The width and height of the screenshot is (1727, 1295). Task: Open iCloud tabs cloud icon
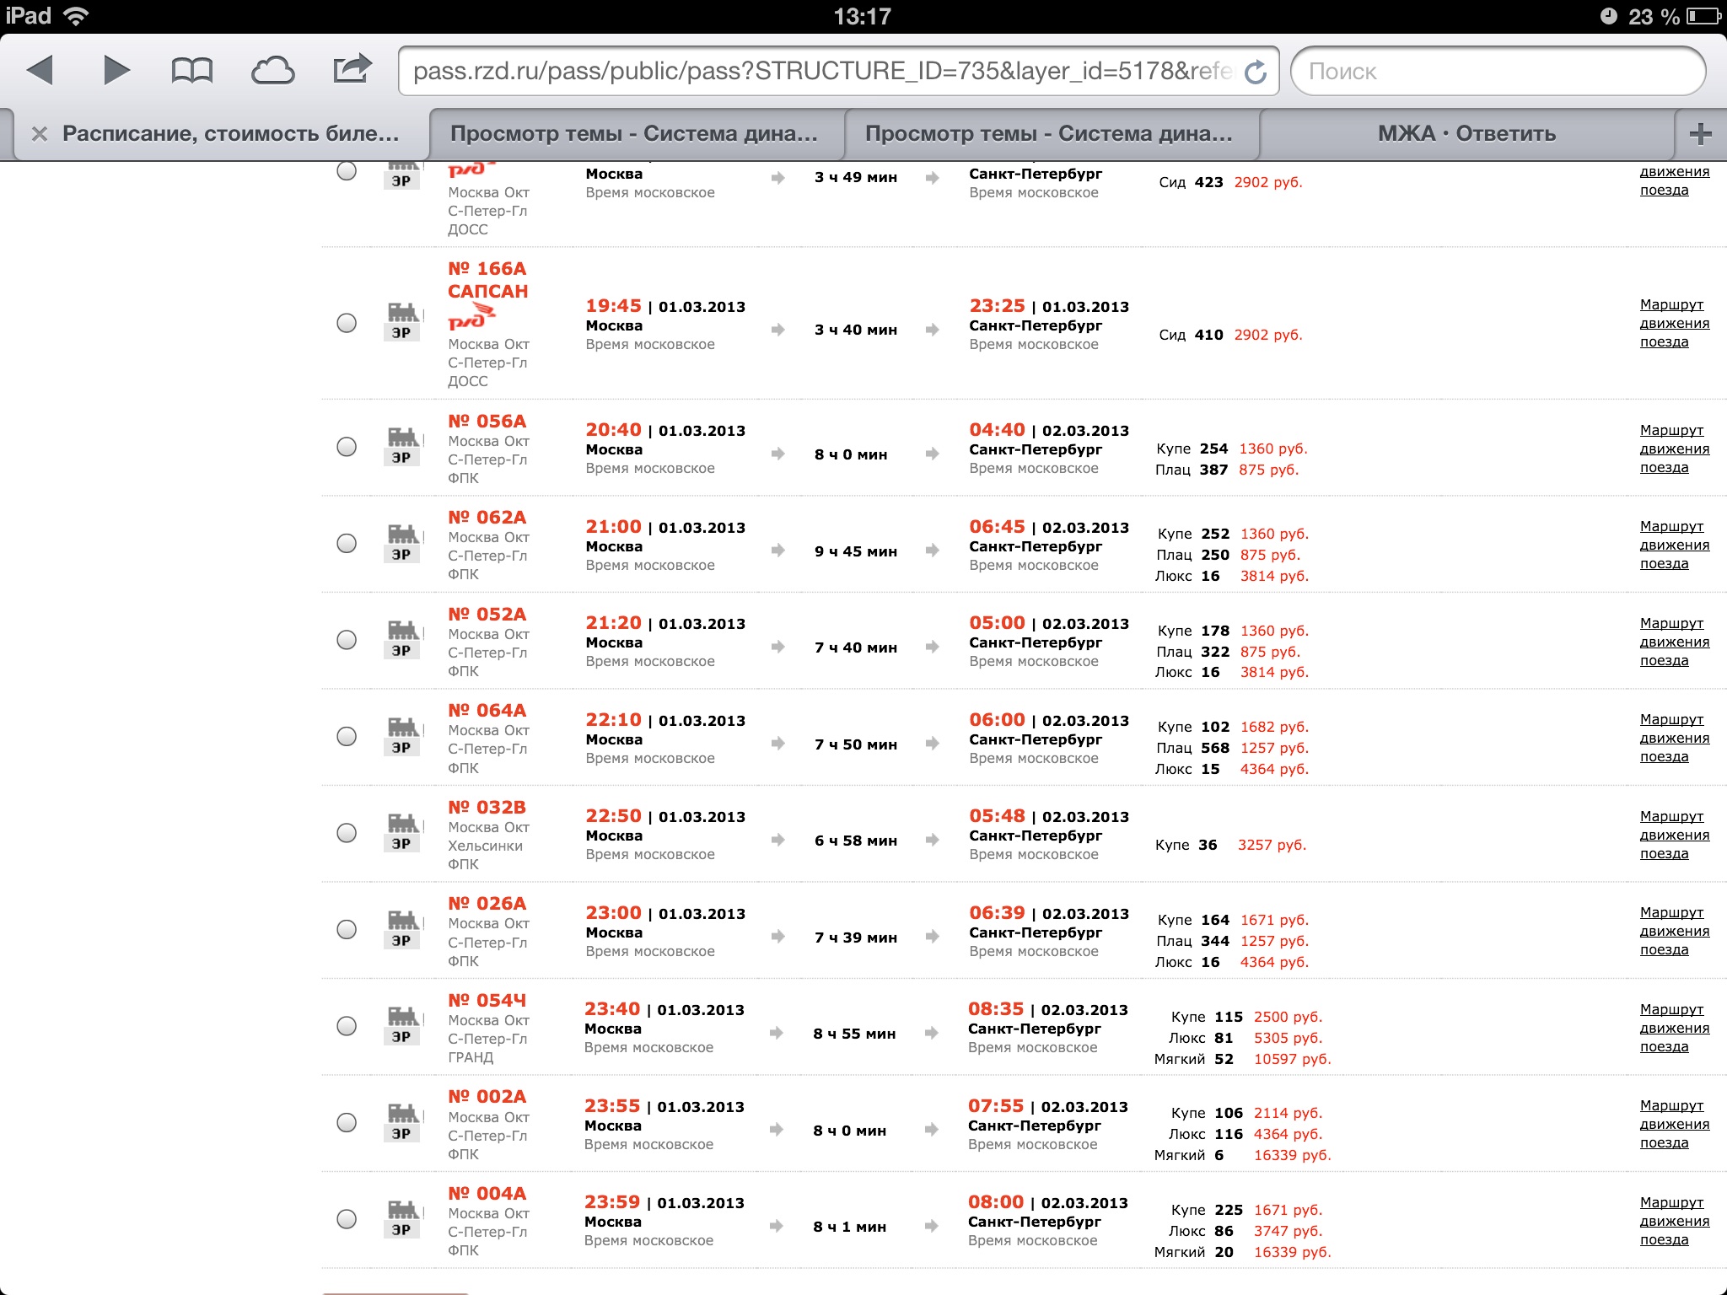[272, 71]
